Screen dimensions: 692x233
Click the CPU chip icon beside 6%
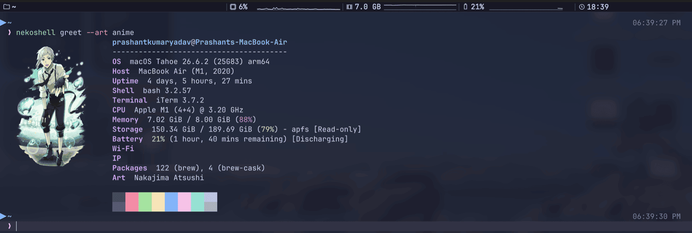tap(233, 7)
